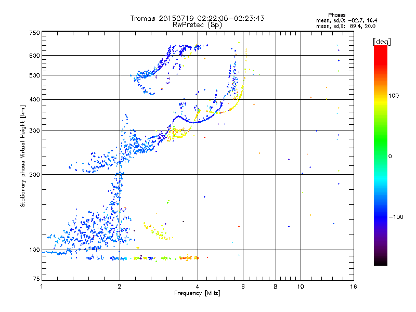
Task: Click the title text 'Tromsø 20150719 02:22:00-02:23:43'
Action: [x=197, y=18]
